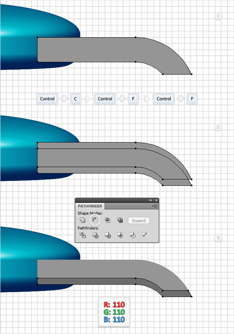Click the Exclude shape mode icon
The height and width of the screenshot is (334, 234).
pos(120,220)
